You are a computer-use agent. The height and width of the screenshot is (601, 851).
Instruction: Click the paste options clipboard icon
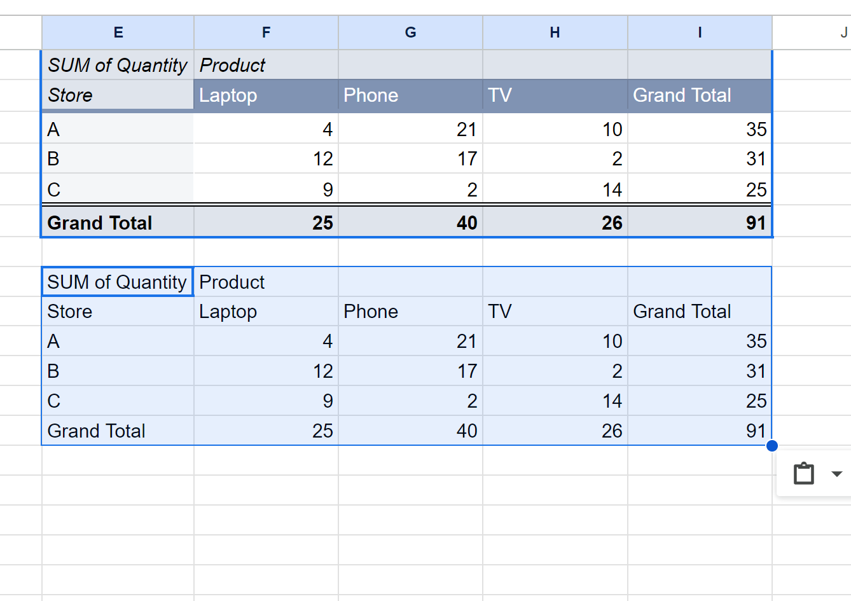click(803, 474)
